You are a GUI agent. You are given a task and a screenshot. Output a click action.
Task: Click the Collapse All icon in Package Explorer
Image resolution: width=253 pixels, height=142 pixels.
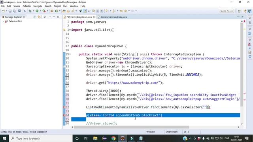pyautogui.click(x=35, y=17)
